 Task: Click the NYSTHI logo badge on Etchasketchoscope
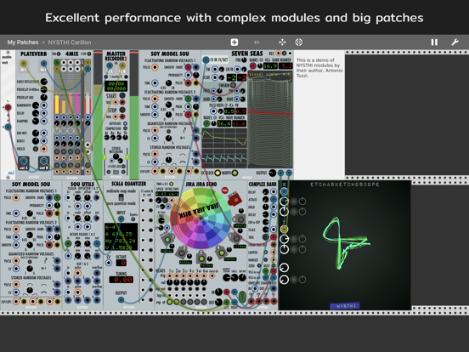pyautogui.click(x=345, y=306)
